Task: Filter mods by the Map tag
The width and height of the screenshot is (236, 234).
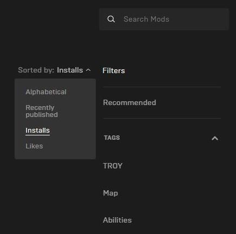Action: pyautogui.click(x=110, y=193)
